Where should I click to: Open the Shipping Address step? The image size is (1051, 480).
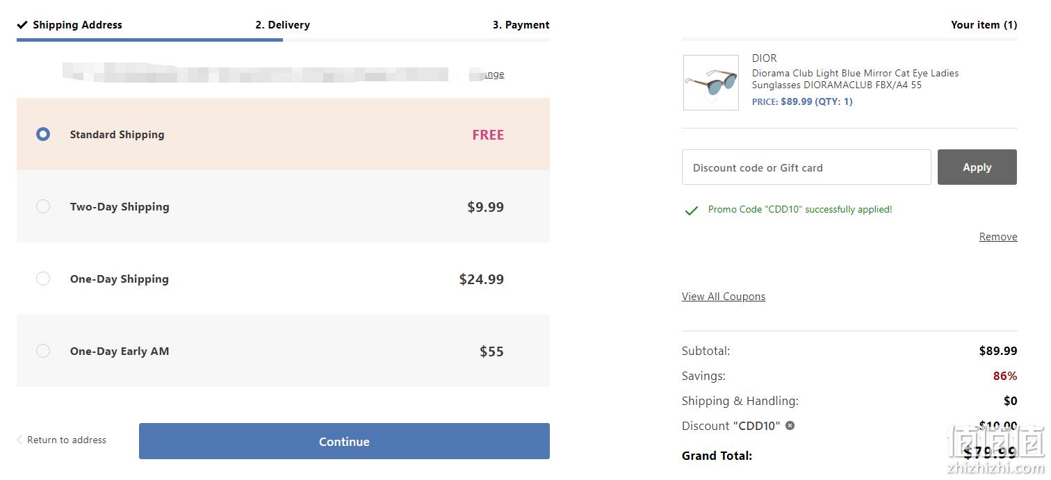pyautogui.click(x=77, y=25)
